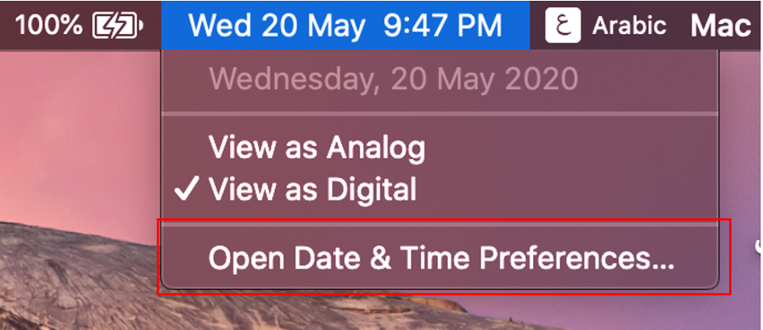Click the 9:47 PM time in the menu bar

coord(443,25)
